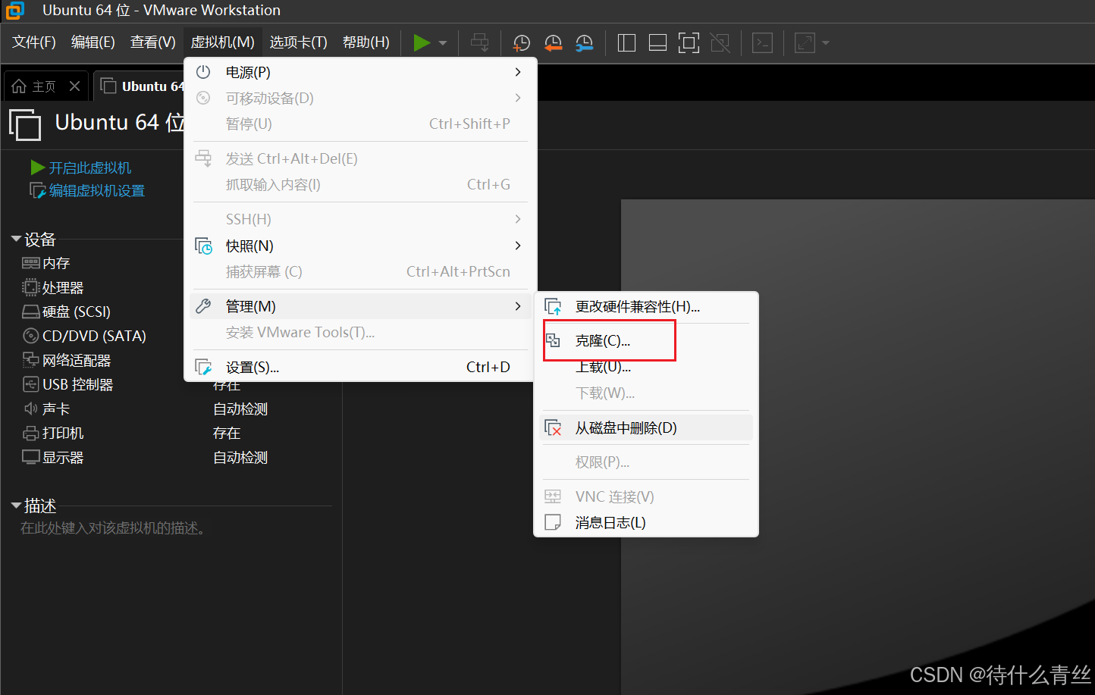The width and height of the screenshot is (1095, 695).
Task: Click the 自动检测 value in the 声卡 row
Action: [x=240, y=409]
